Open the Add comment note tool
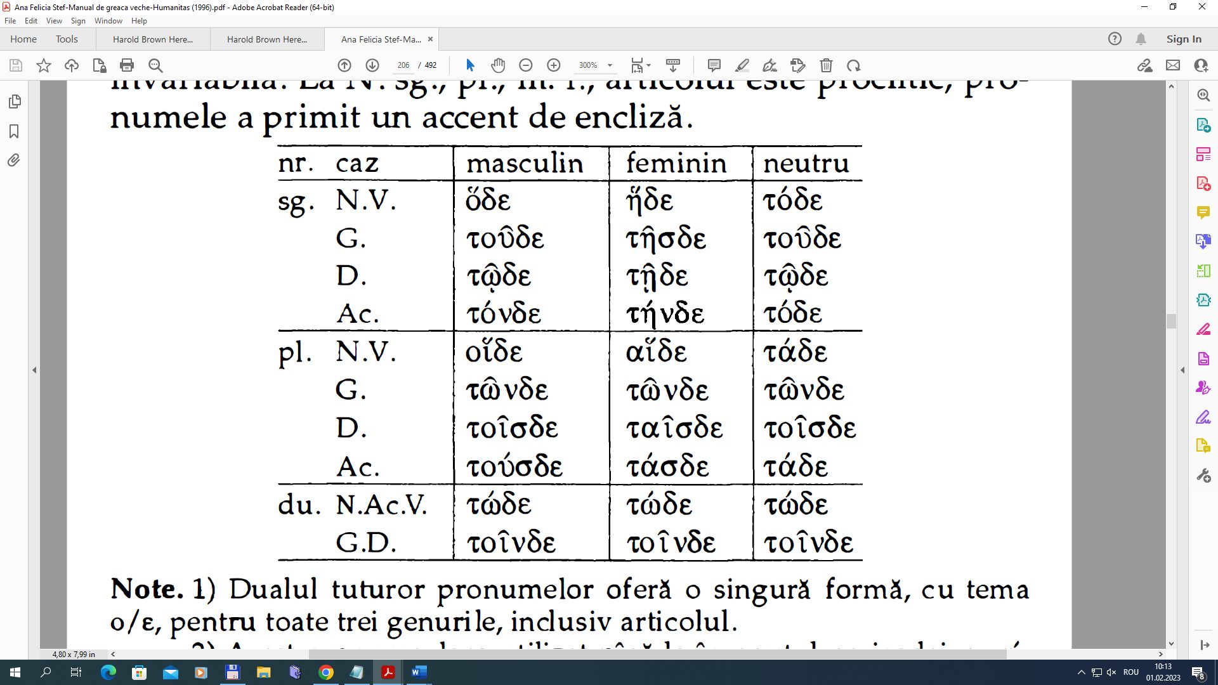Screen dimensions: 1218x685 pos(714,65)
